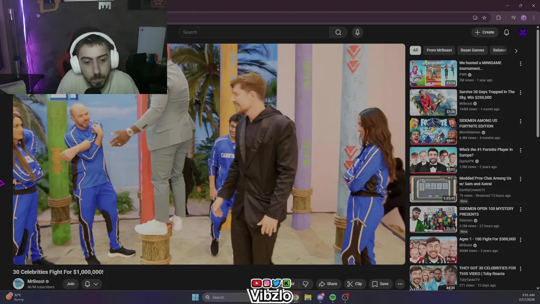Select the Related filter chip
Viewport: 540px width, 304px height.
click(x=499, y=50)
